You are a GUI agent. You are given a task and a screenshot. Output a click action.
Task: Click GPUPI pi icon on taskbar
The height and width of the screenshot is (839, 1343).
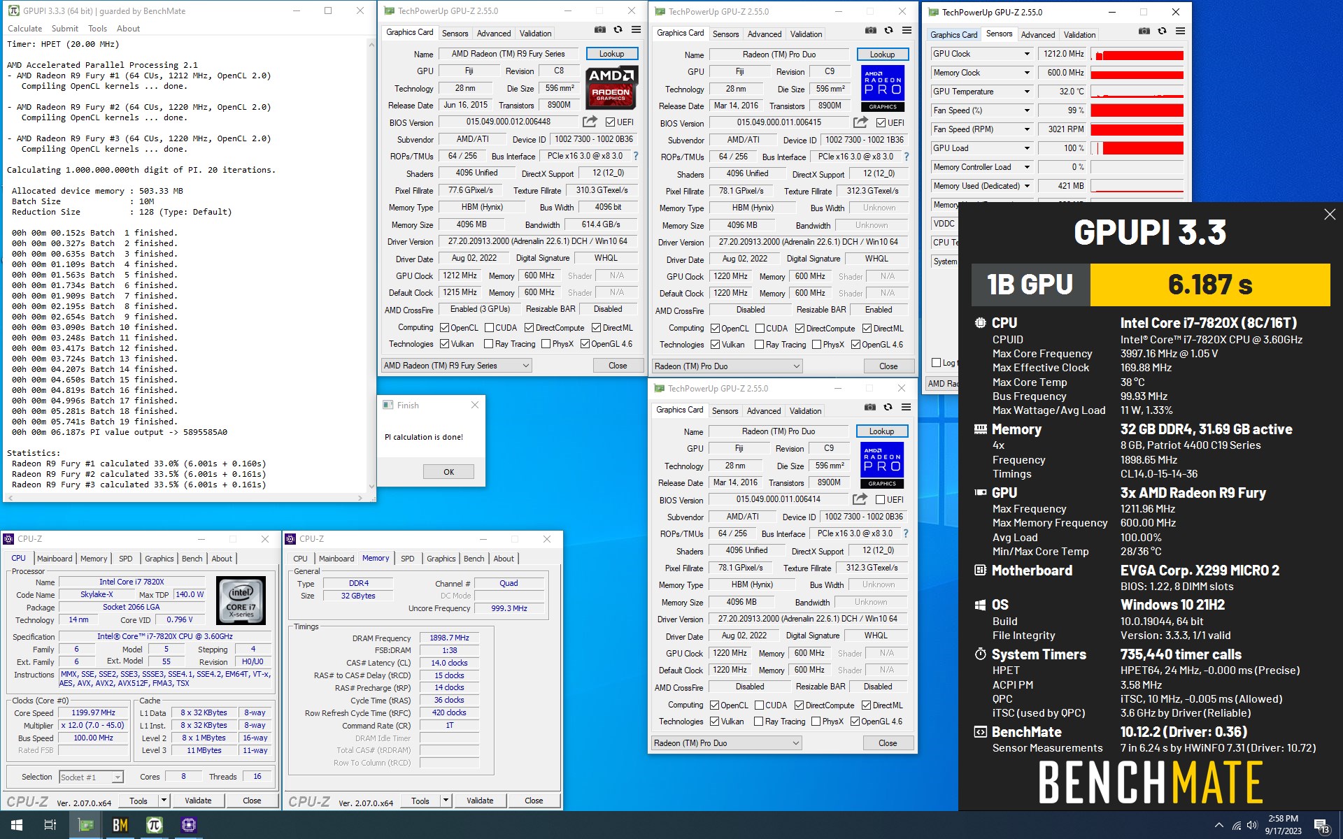(x=155, y=825)
